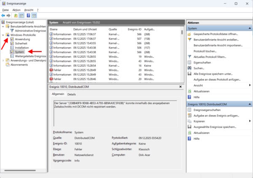Image resolution: width=253 pixels, height=178 pixels.
Task: Open the Aktion menu
Action: (16, 10)
